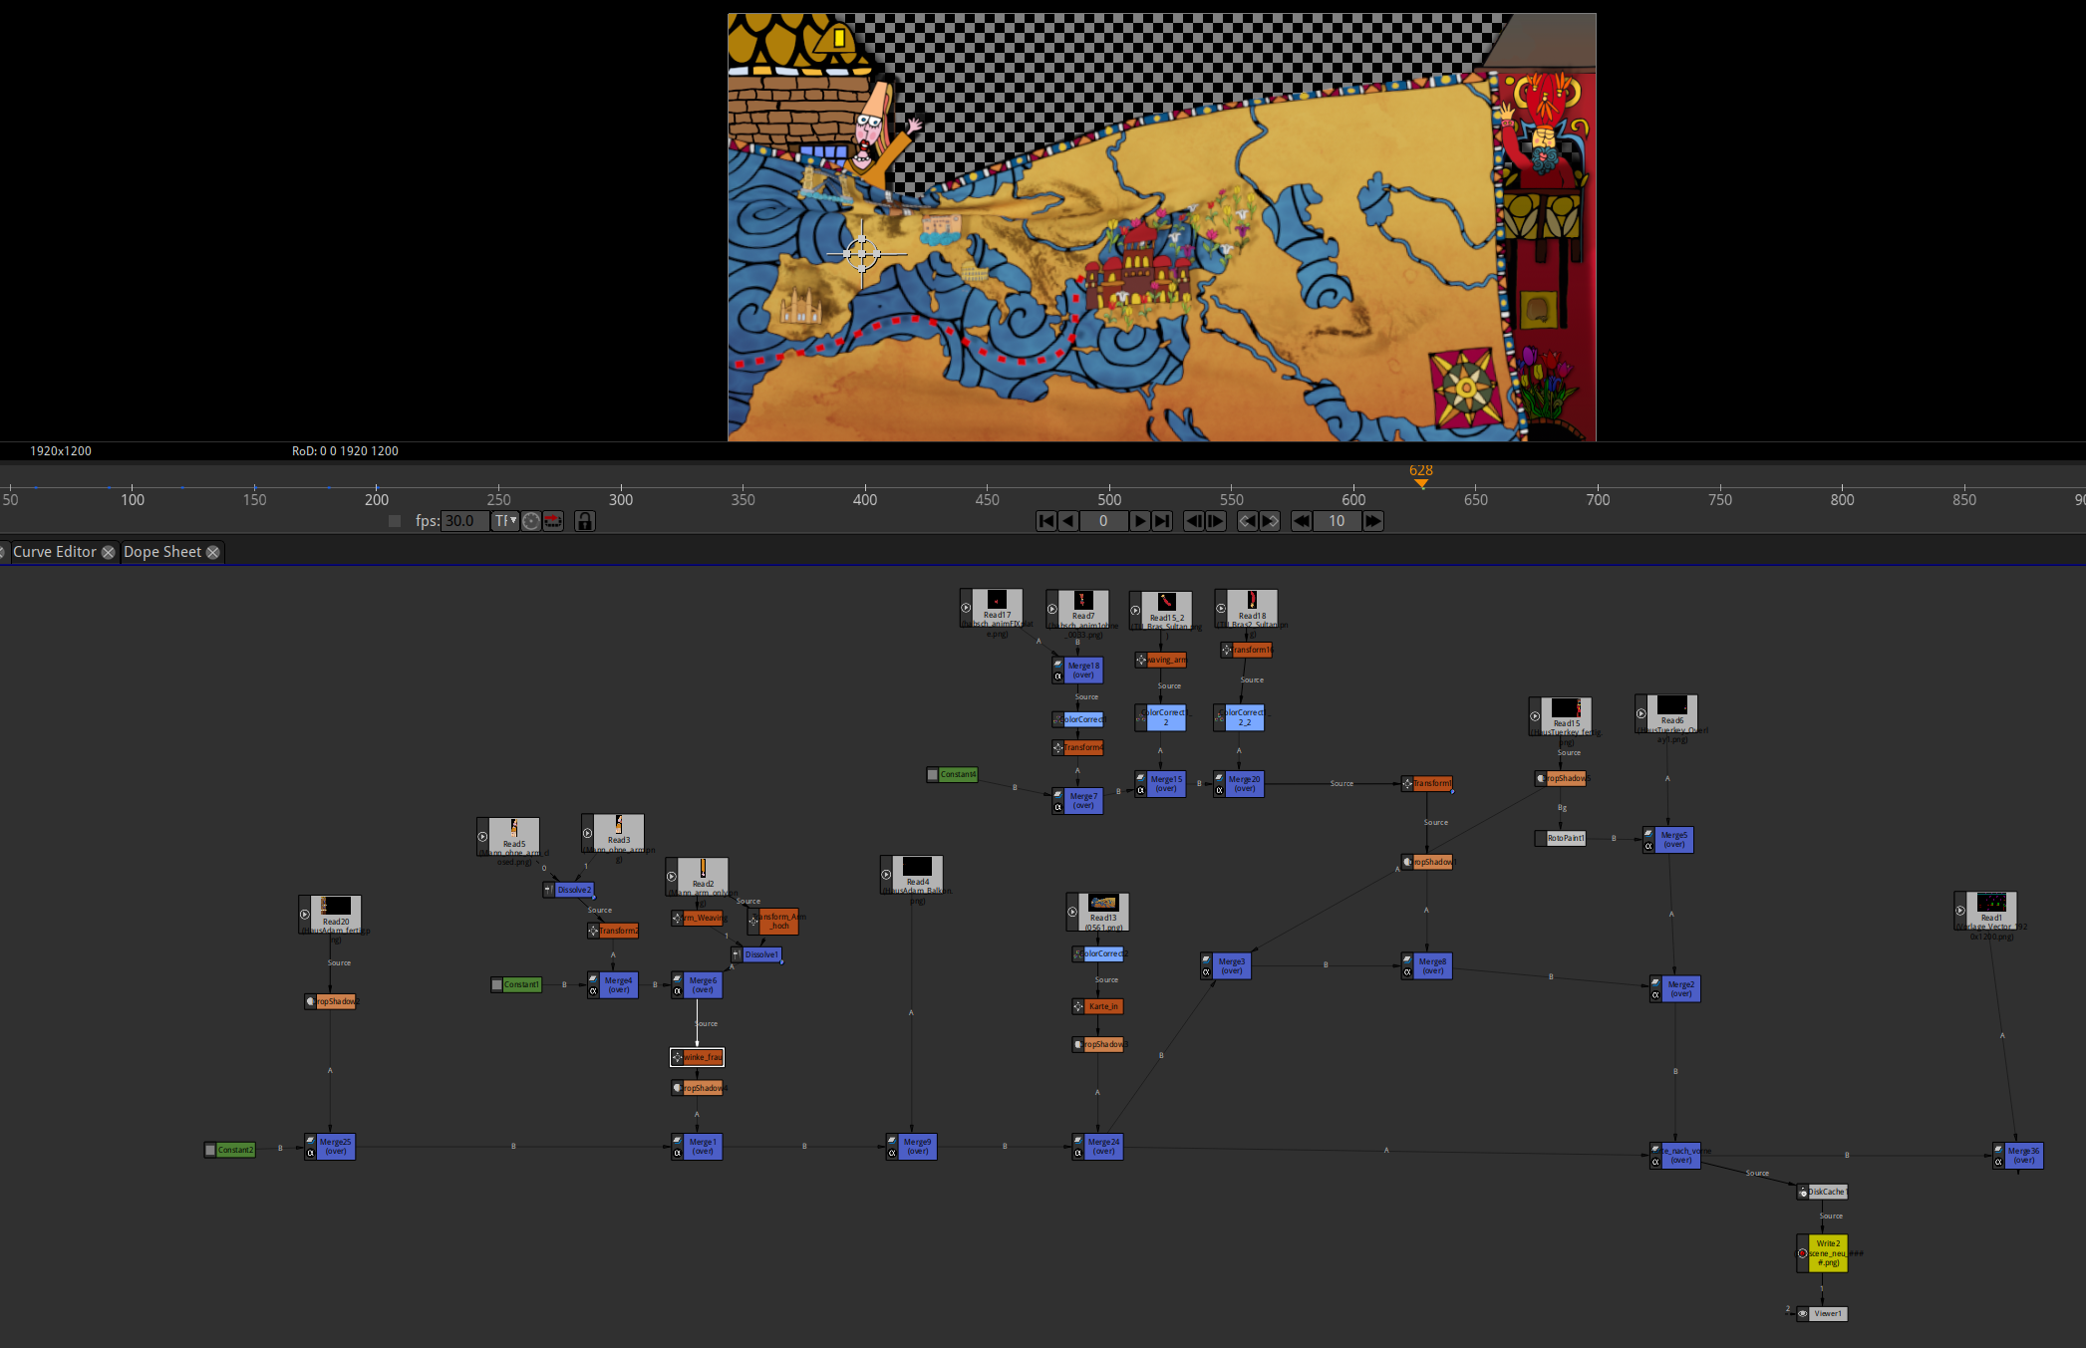
Task: Click the transform icon on Karte_in node
Action: (x=1078, y=1006)
